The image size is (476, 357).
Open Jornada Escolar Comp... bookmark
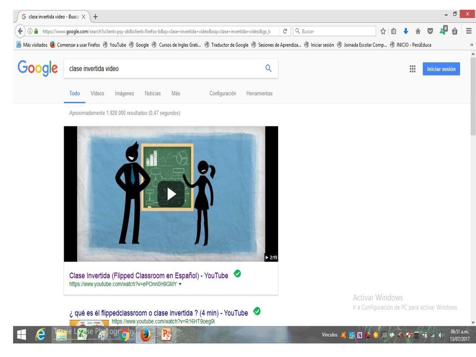362,45
